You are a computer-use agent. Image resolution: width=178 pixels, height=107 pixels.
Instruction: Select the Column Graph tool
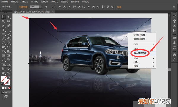pyautogui.click(x=9, y=64)
